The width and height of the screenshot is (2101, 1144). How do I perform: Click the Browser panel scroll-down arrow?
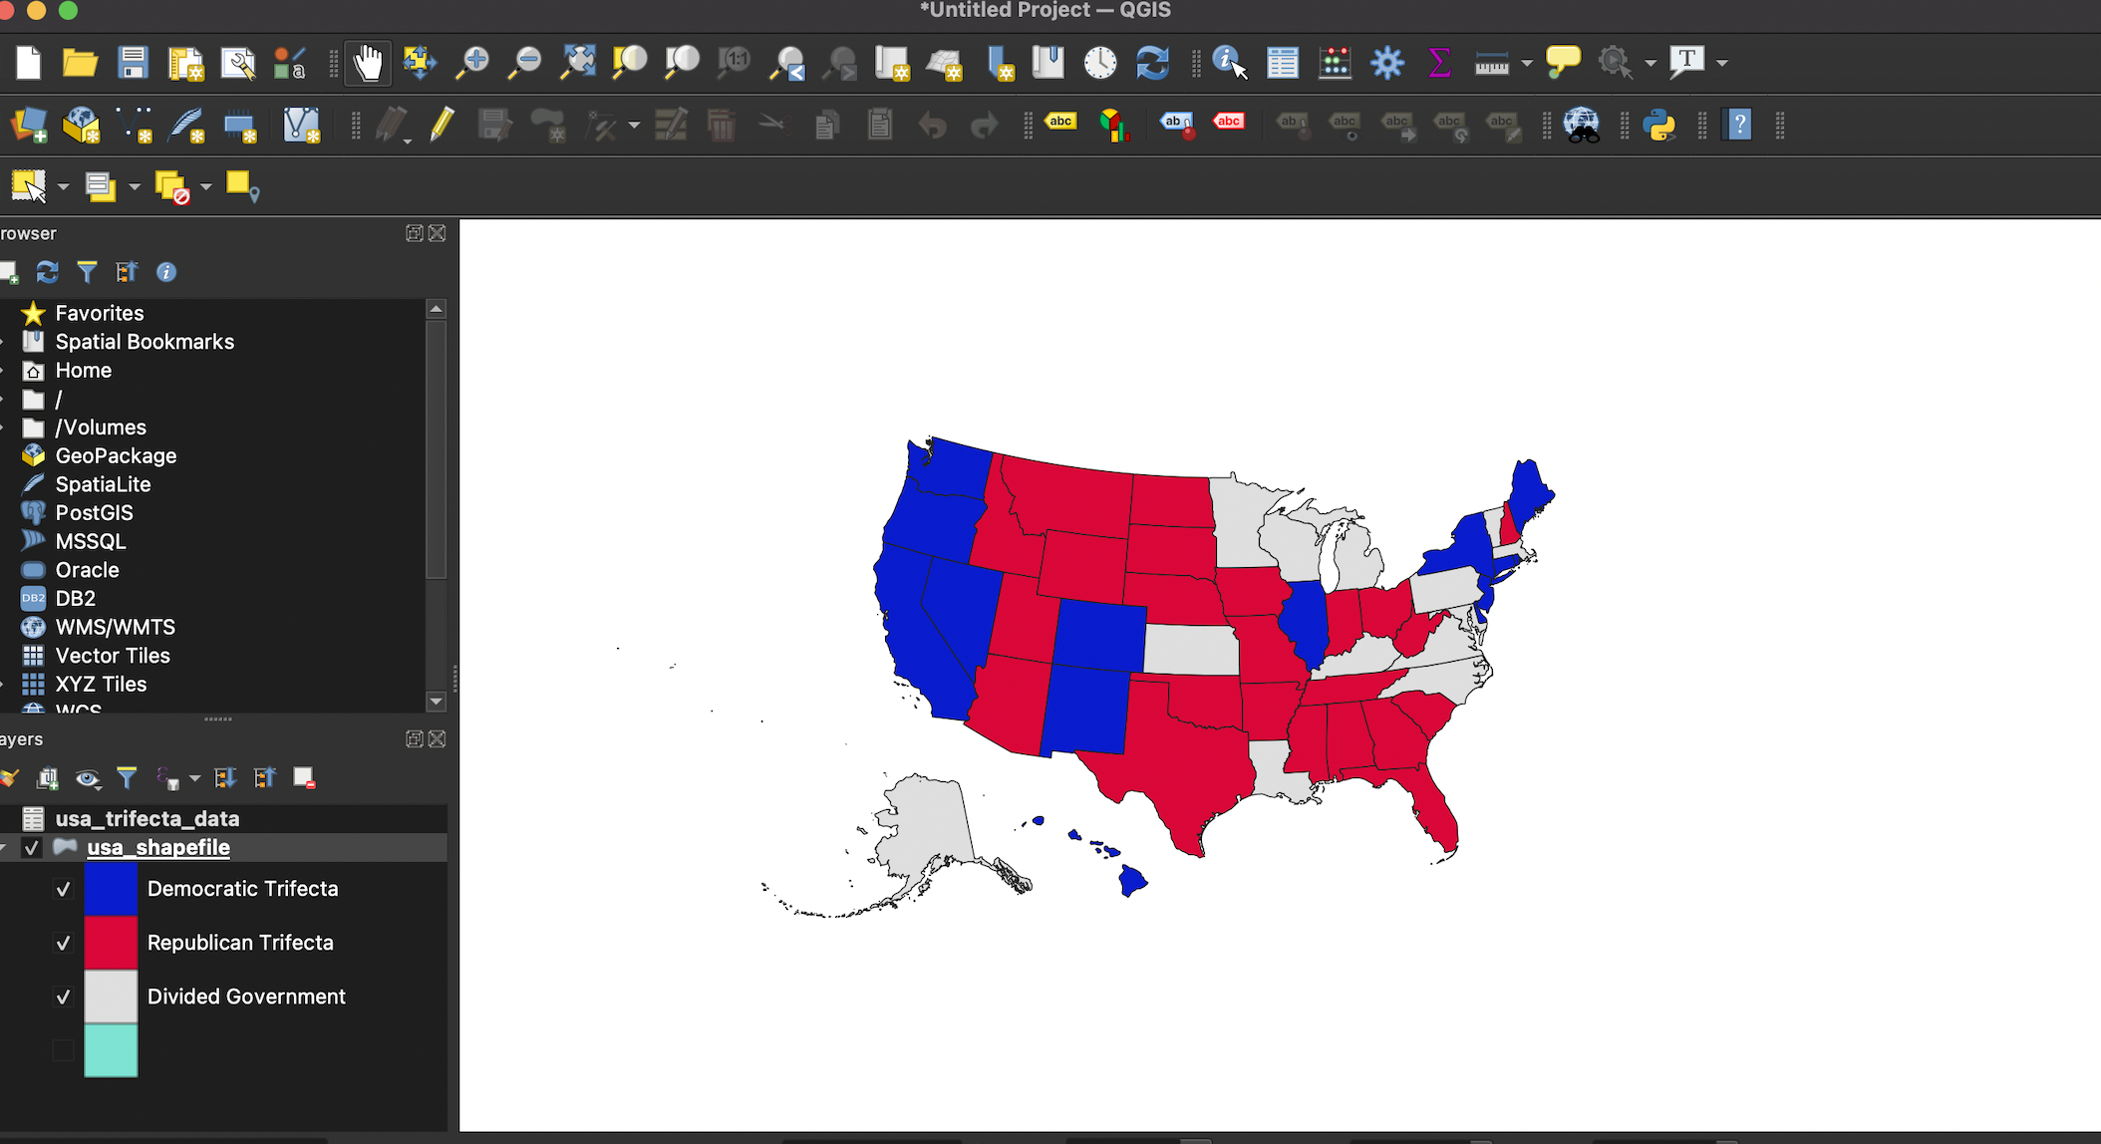[436, 703]
